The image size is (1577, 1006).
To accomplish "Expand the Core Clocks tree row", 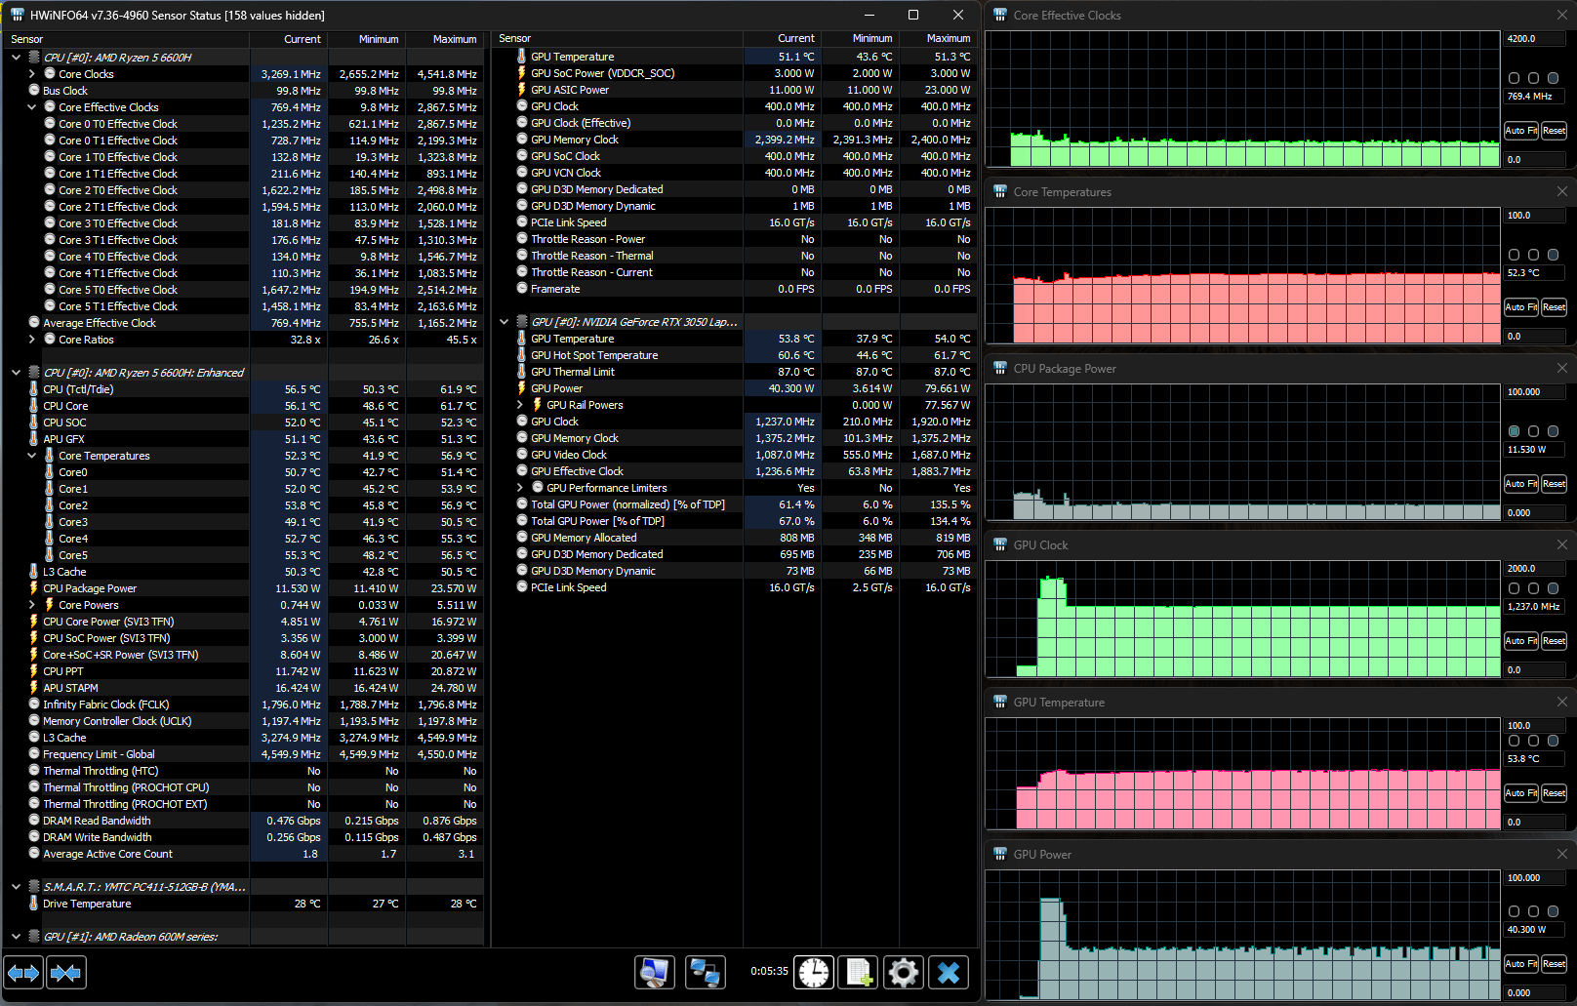I will click(x=31, y=74).
